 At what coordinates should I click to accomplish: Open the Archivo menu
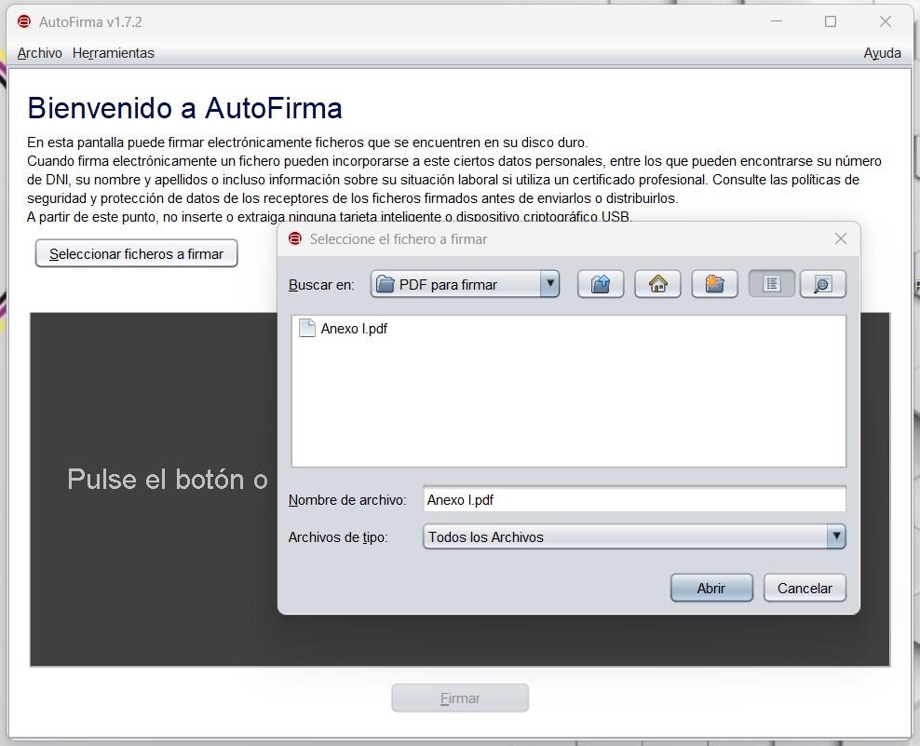[39, 53]
